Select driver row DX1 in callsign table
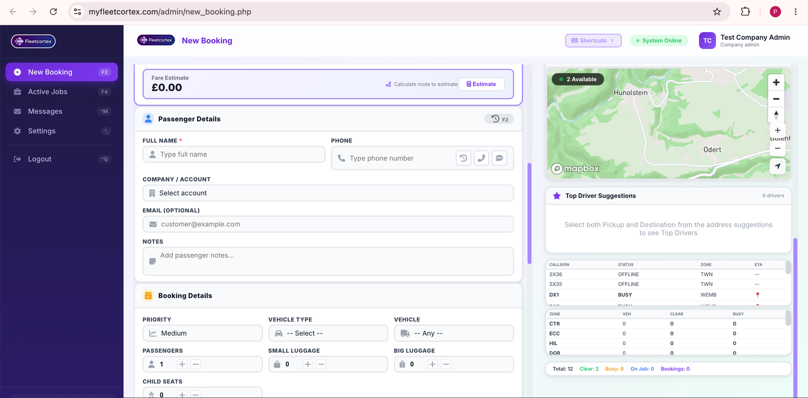Viewport: 808px width, 398px height. 667,295
